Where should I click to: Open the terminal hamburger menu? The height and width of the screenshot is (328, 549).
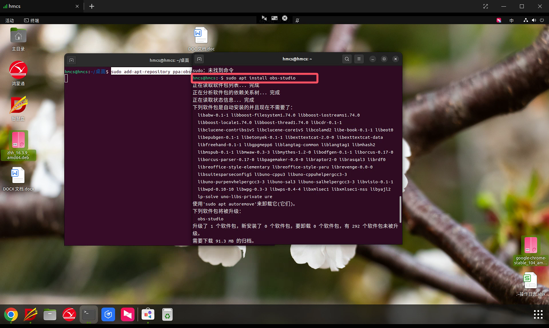[359, 59]
